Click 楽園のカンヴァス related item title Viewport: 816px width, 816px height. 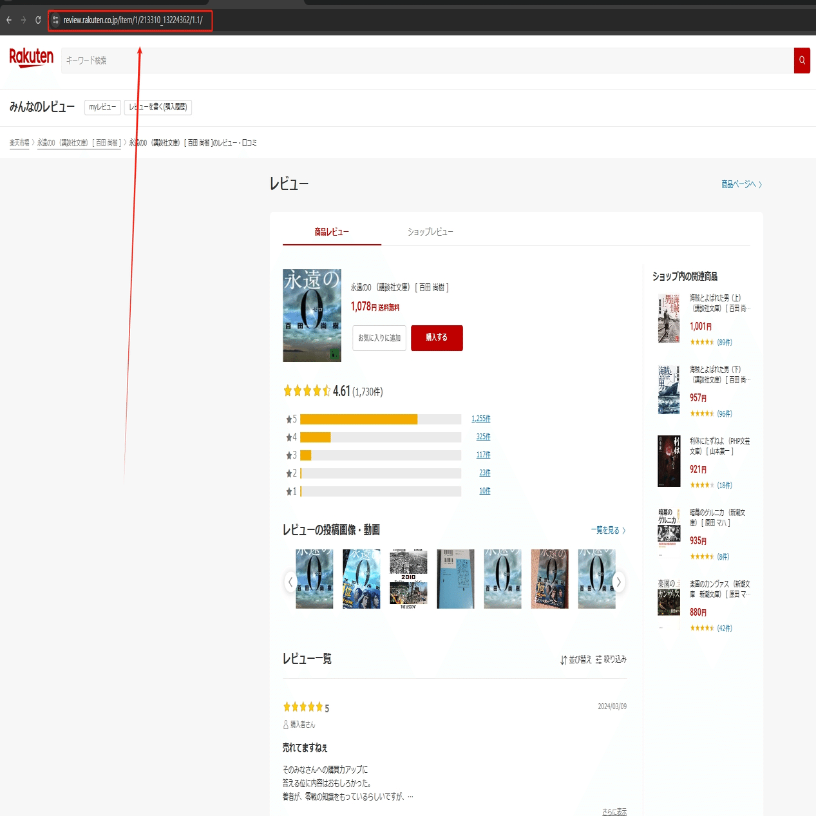[x=720, y=589]
